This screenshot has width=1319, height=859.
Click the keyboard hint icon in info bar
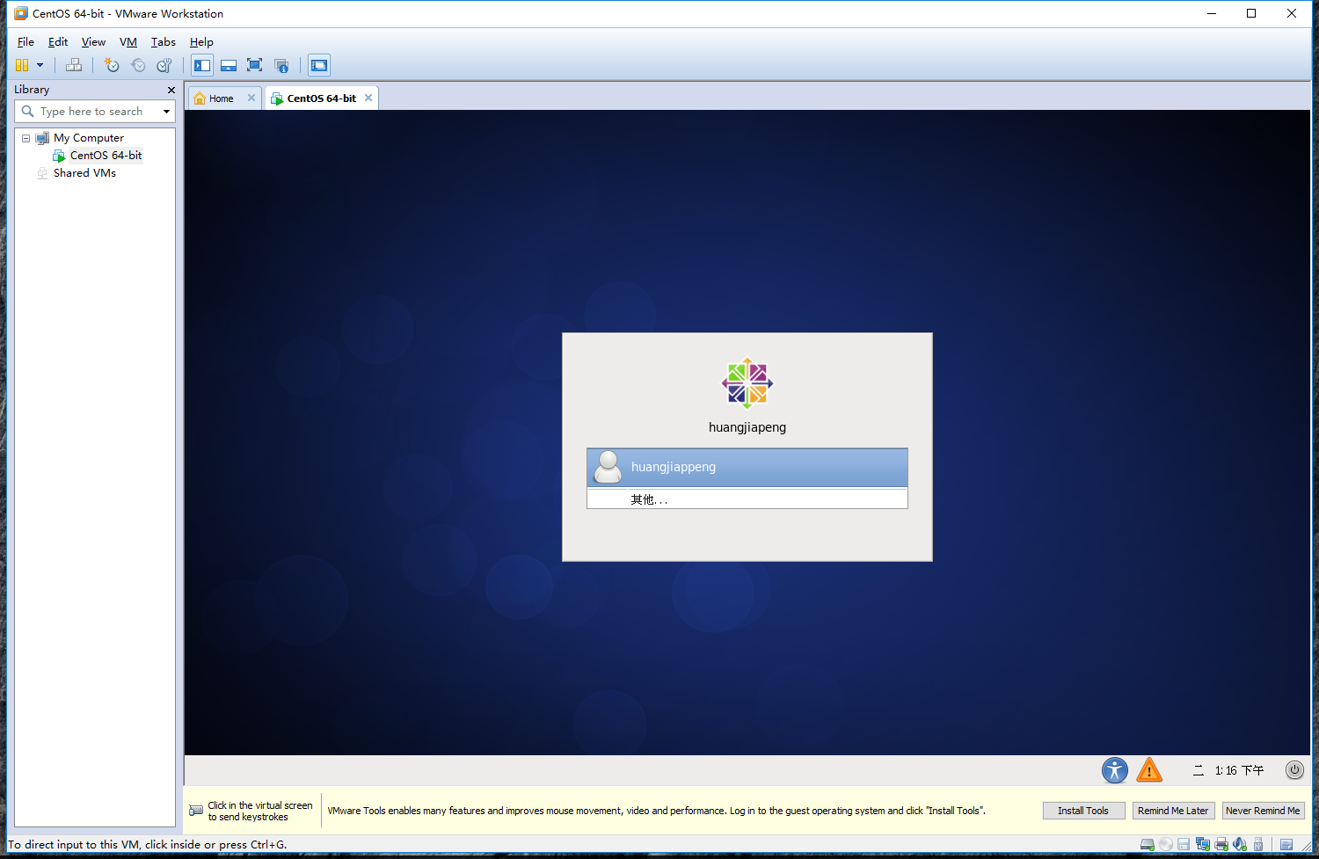coord(196,811)
